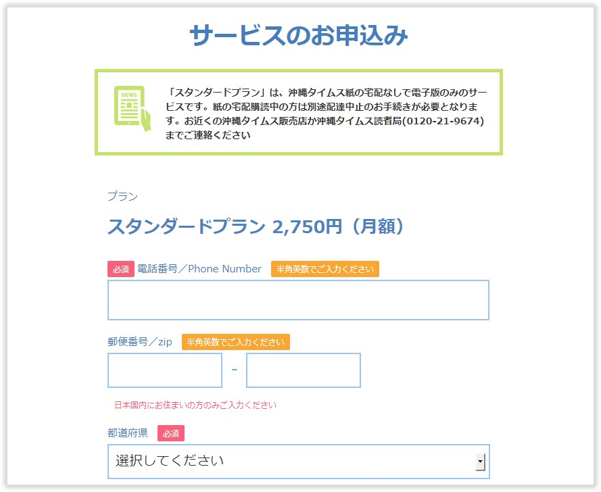Click the second zip code input box
Image resolution: width=601 pixels, height=492 pixels.
(304, 370)
